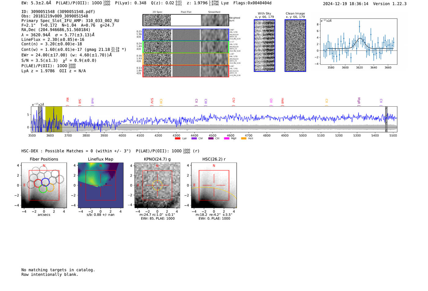Click the CIV purple legend swatch
The height and width of the screenshot is (291, 428).
(x=194, y=139)
